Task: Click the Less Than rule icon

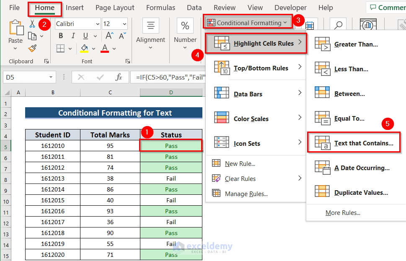Action: pos(322,69)
